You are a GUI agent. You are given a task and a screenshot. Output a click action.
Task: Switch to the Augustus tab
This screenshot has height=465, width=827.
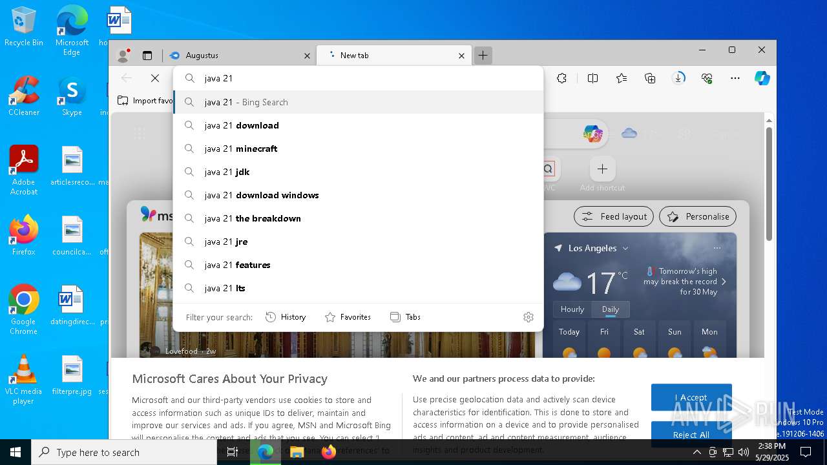coord(238,56)
